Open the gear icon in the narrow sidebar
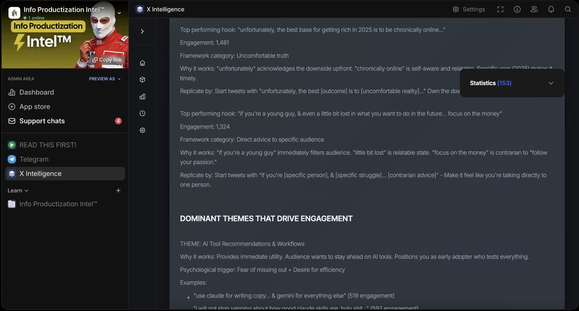The image size is (579, 311). coord(142,130)
